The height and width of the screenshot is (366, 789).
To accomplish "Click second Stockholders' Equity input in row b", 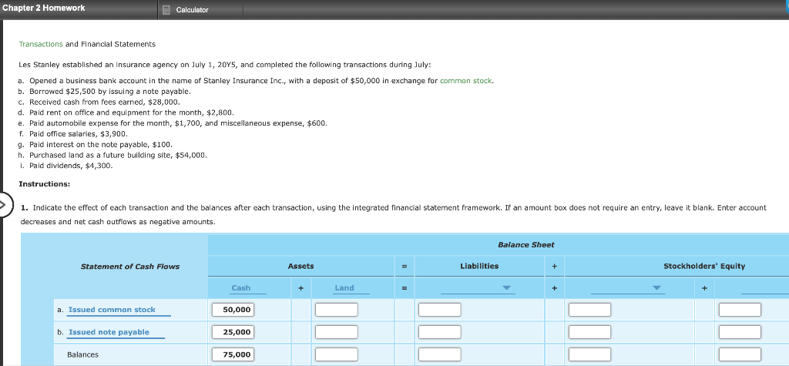I will pyautogui.click(x=740, y=332).
